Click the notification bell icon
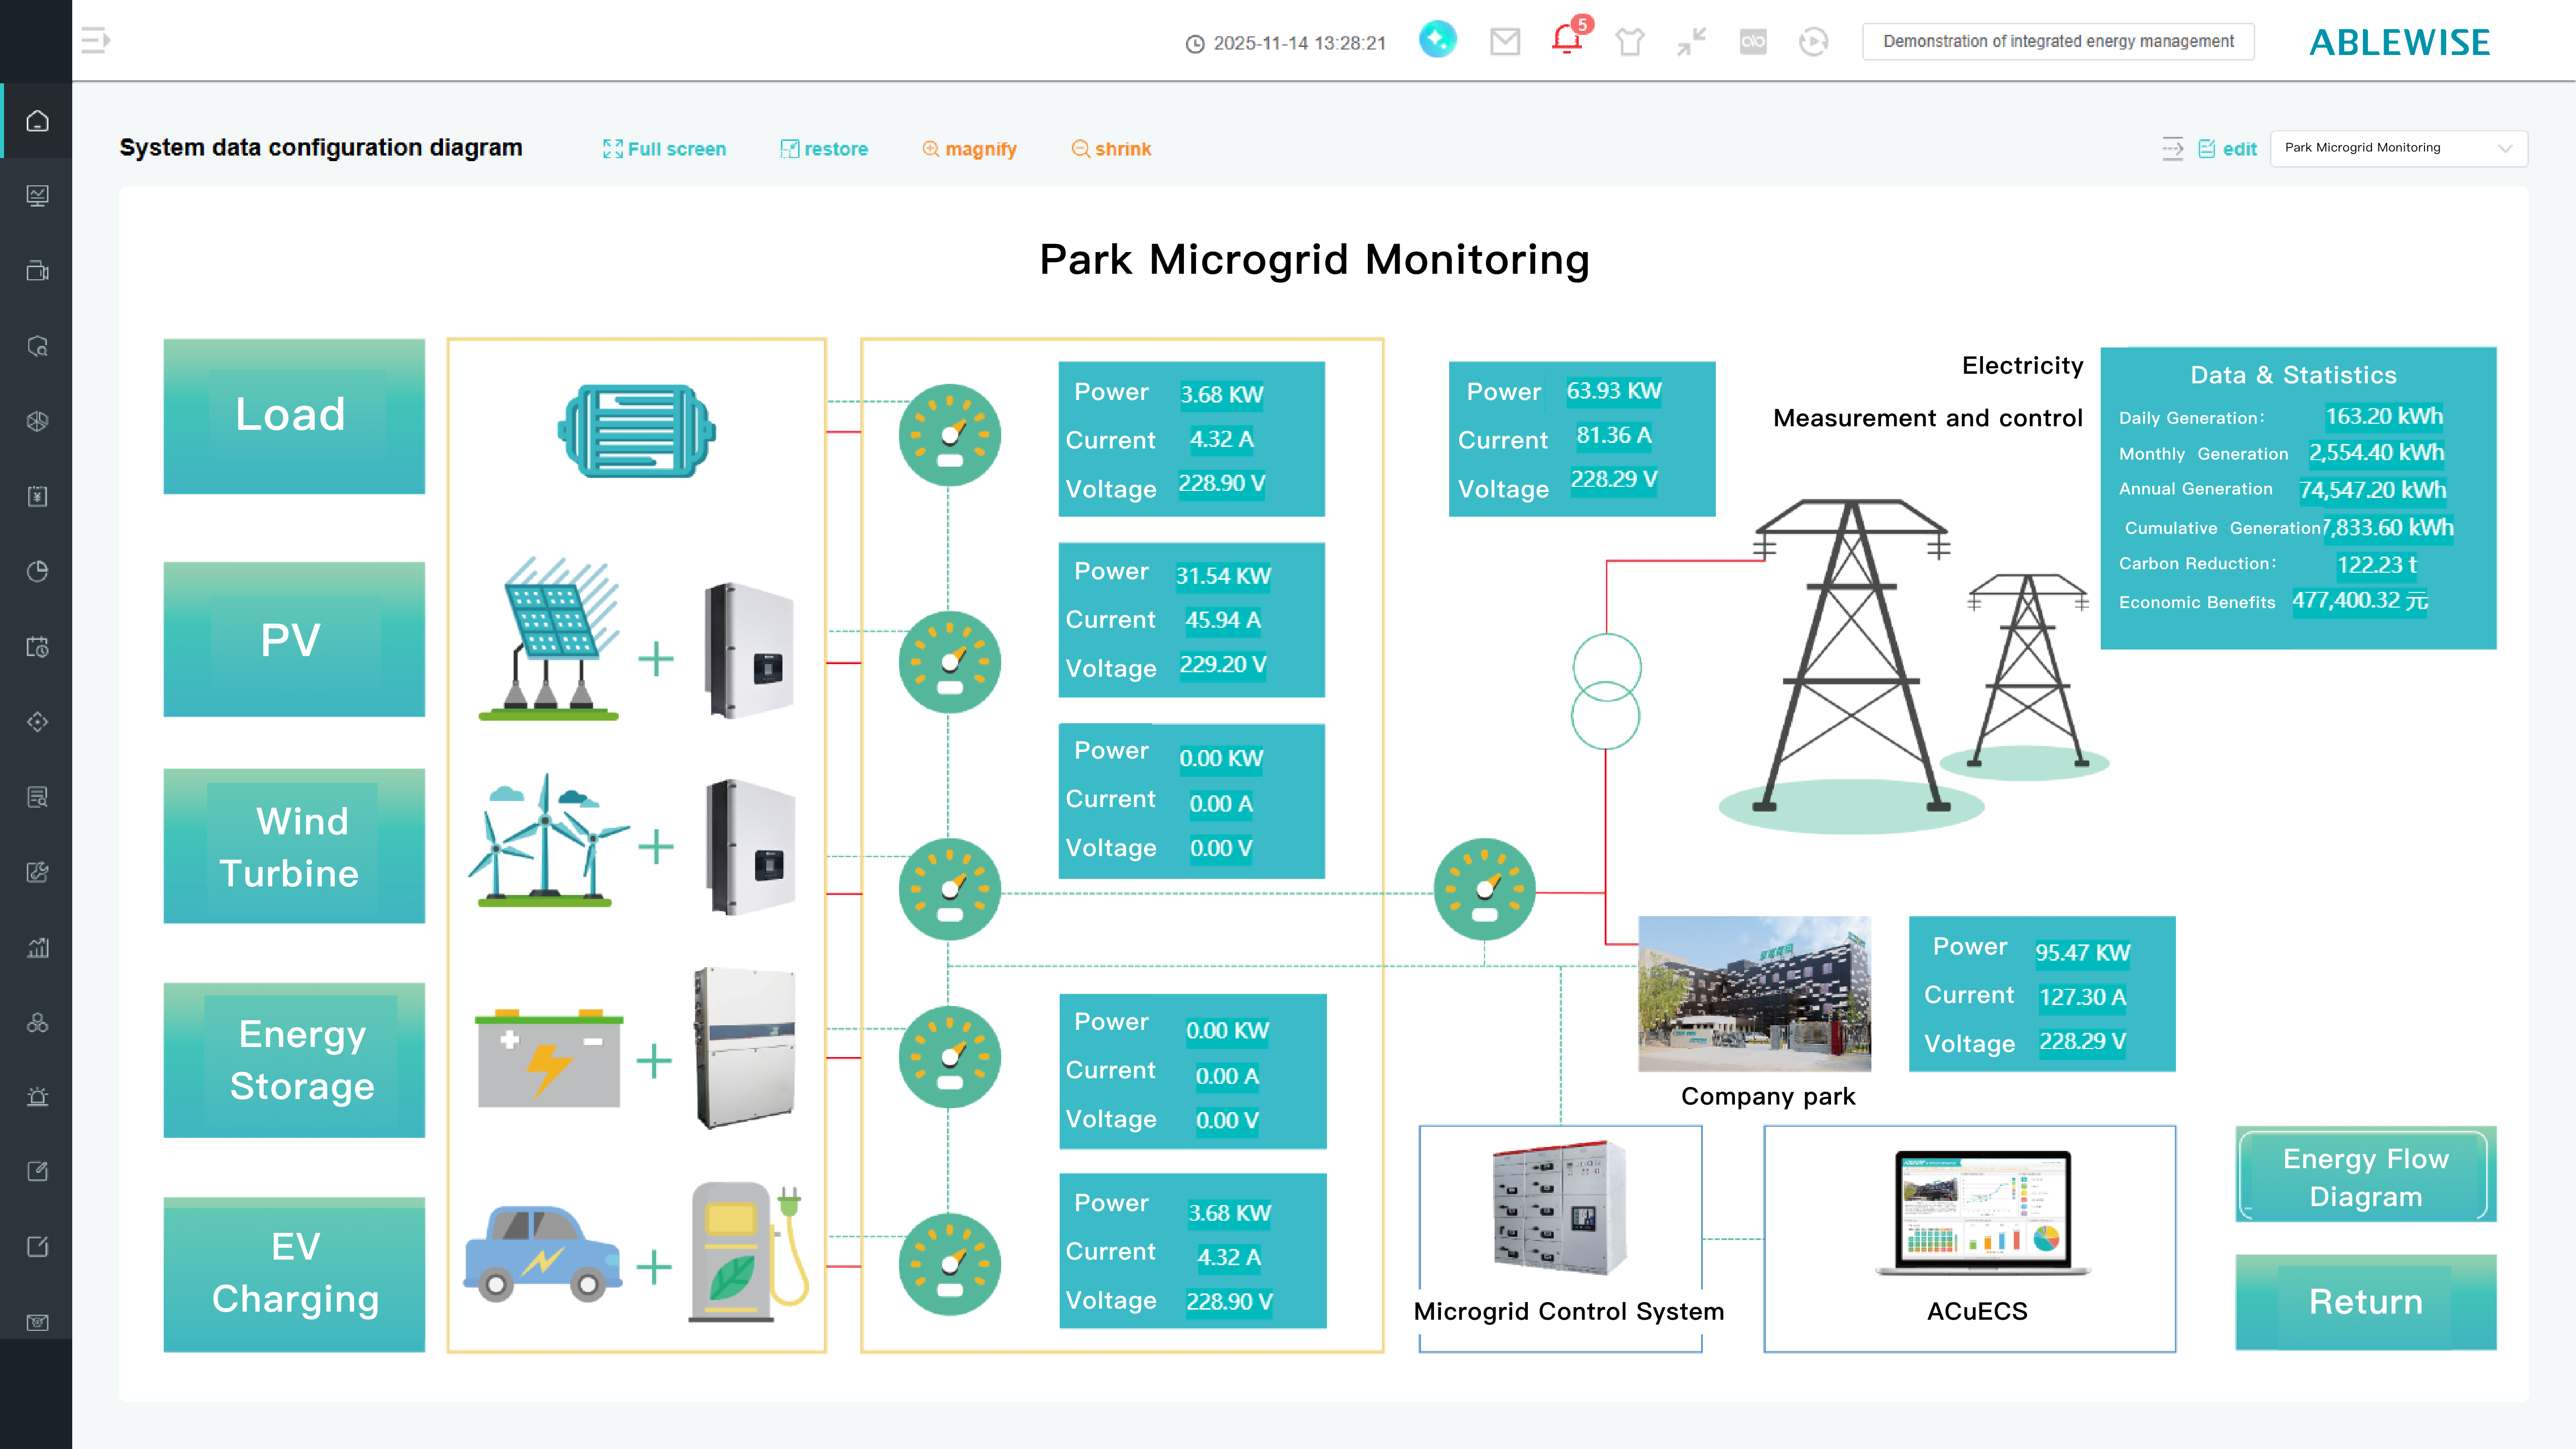 click(1566, 41)
